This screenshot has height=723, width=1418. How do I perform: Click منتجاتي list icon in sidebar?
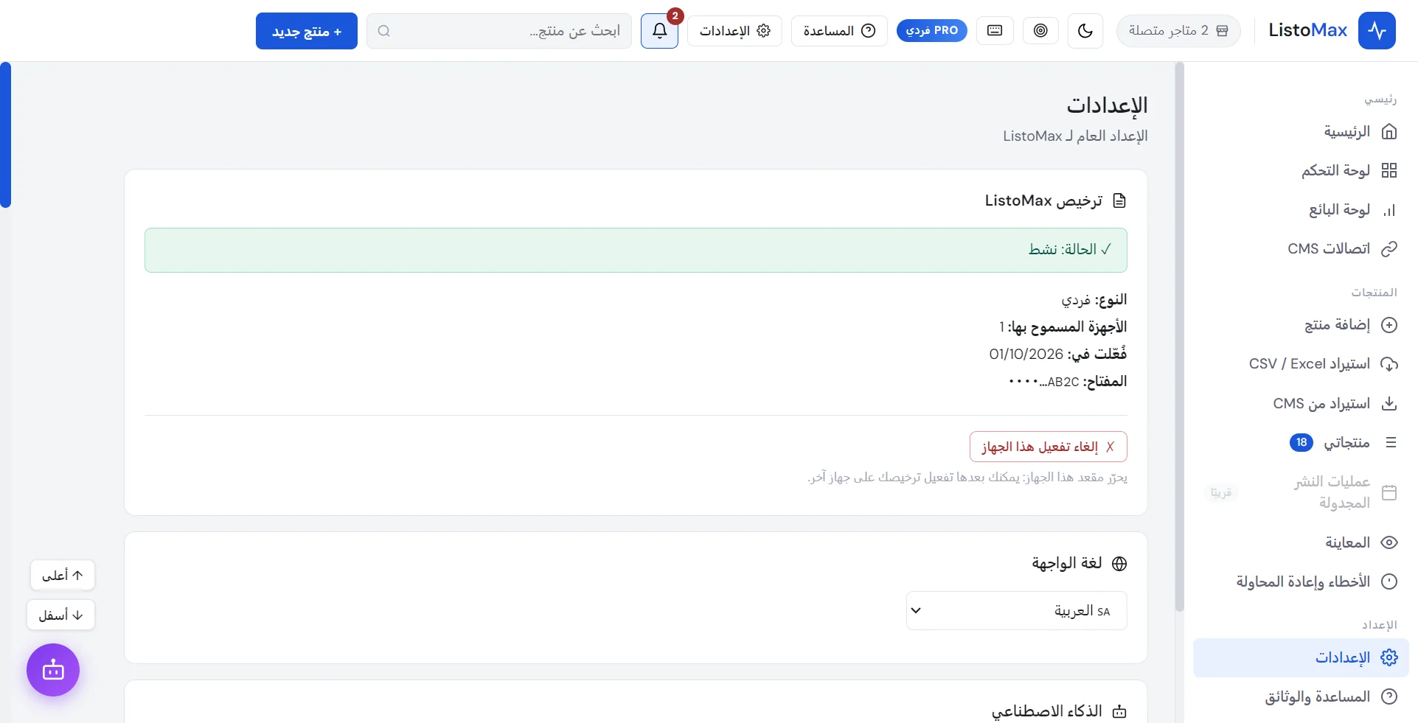click(x=1391, y=443)
